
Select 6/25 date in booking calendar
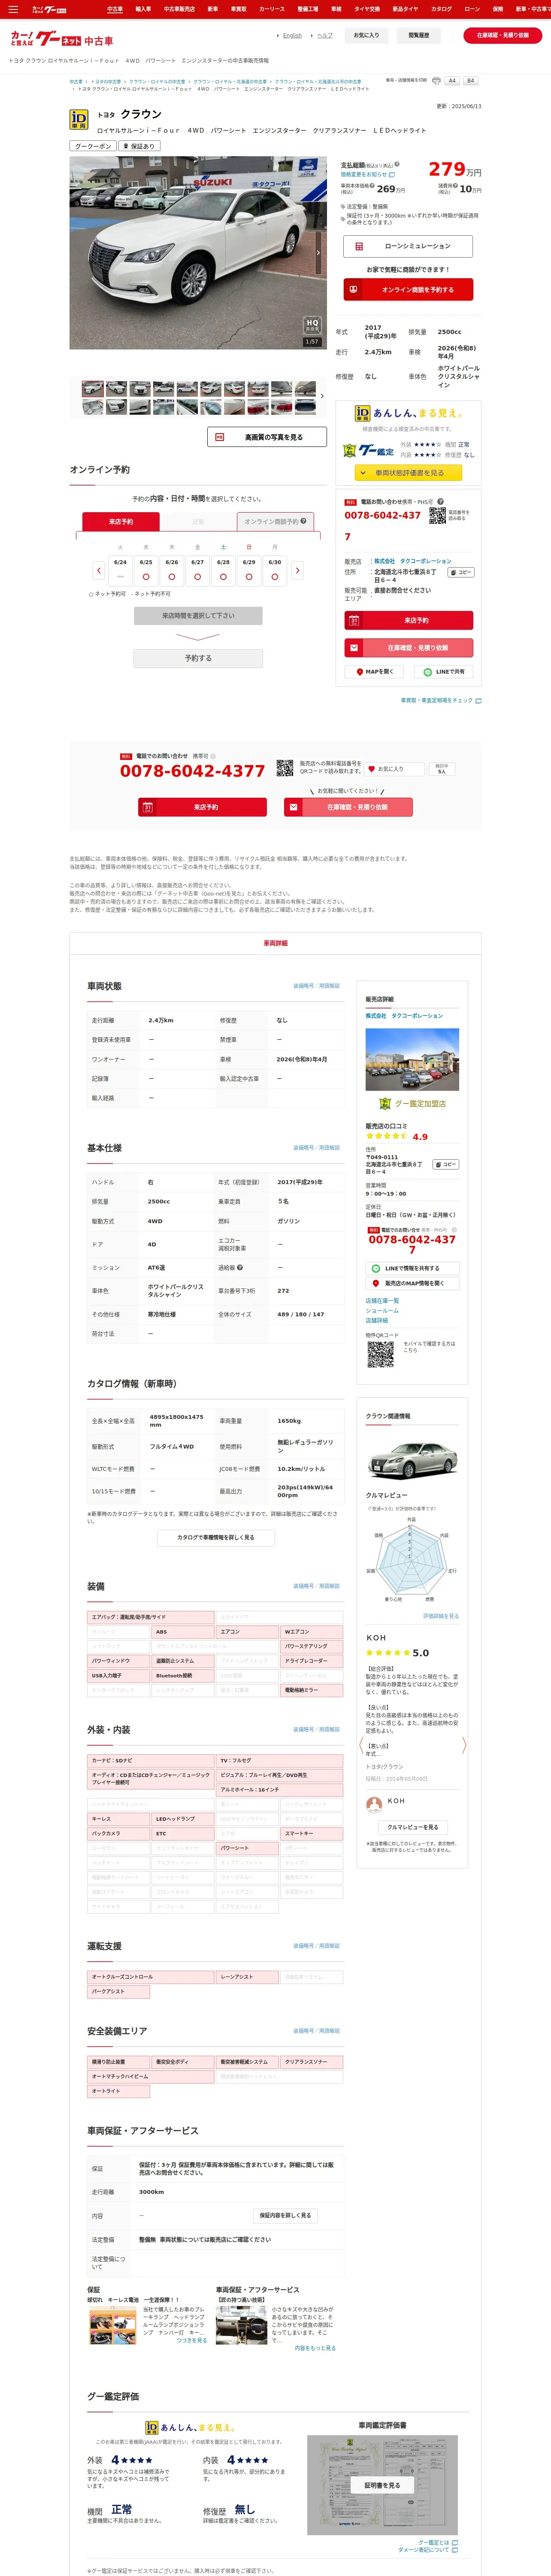tap(146, 570)
